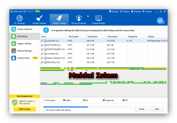
Task: Open Custom menu icon
Action: (x=143, y=12)
